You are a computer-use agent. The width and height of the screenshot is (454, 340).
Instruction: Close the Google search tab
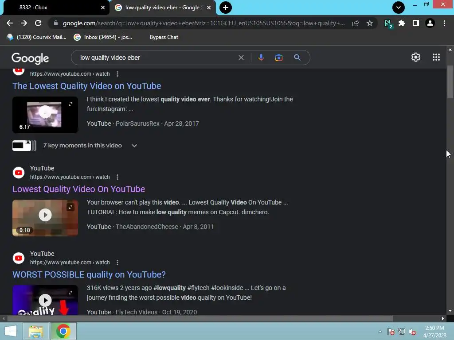tap(209, 8)
